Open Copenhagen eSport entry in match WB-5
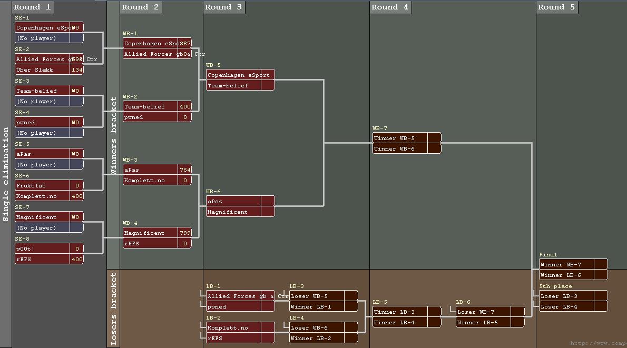 click(240, 75)
